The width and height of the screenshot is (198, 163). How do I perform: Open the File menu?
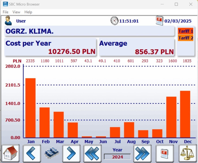(x=5, y=12)
